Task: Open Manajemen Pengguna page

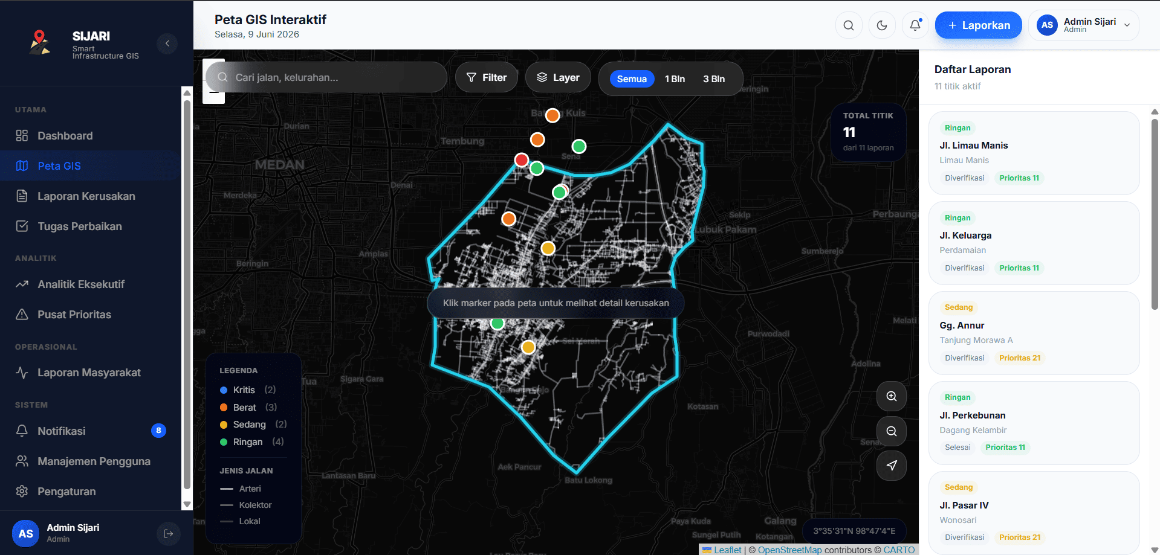Action: click(91, 461)
